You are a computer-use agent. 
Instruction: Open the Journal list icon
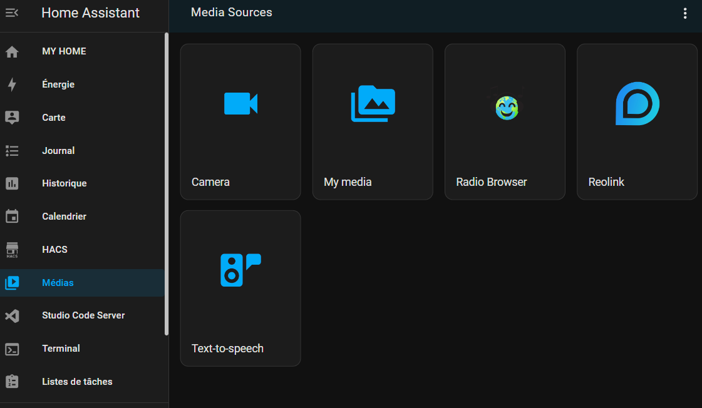point(12,151)
